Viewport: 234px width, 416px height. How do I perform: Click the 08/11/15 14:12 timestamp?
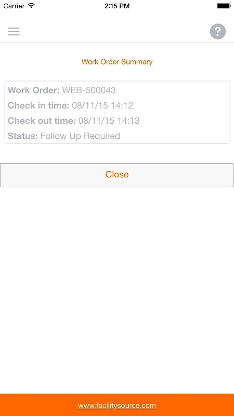102,106
